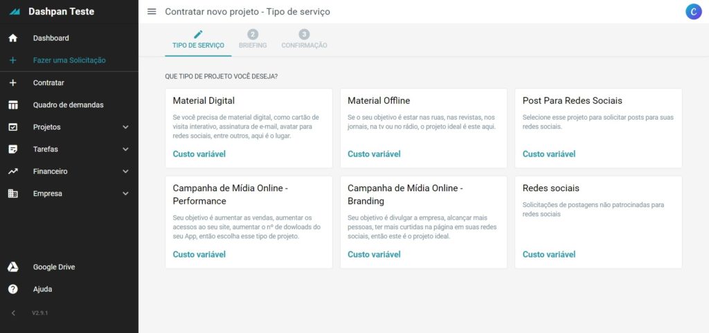The height and width of the screenshot is (333, 709).
Task: Open the Dashboard menu item
Action: [x=69, y=38]
